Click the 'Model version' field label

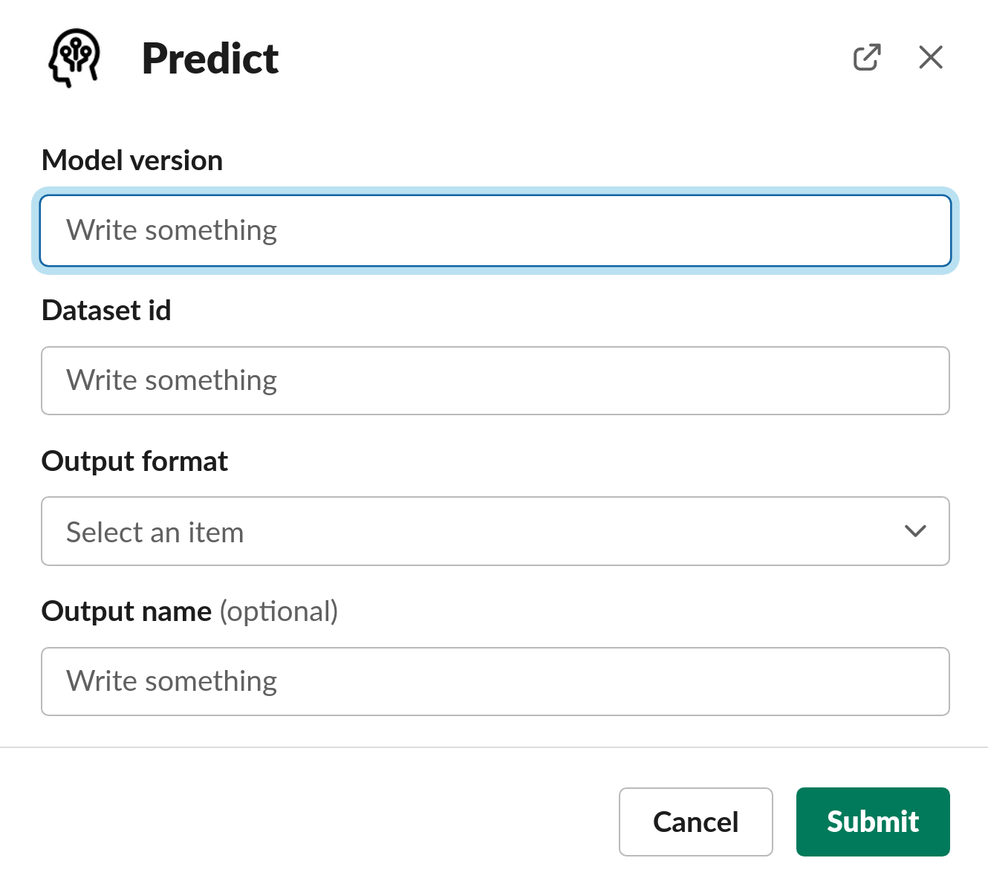tap(132, 160)
